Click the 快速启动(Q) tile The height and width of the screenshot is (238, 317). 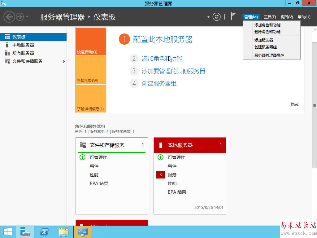pos(91,42)
